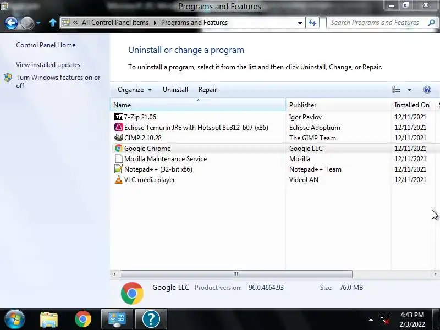Image resolution: width=440 pixels, height=330 pixels.
Task: Select Mozilla Maintenance Service entry
Action: [166, 159]
